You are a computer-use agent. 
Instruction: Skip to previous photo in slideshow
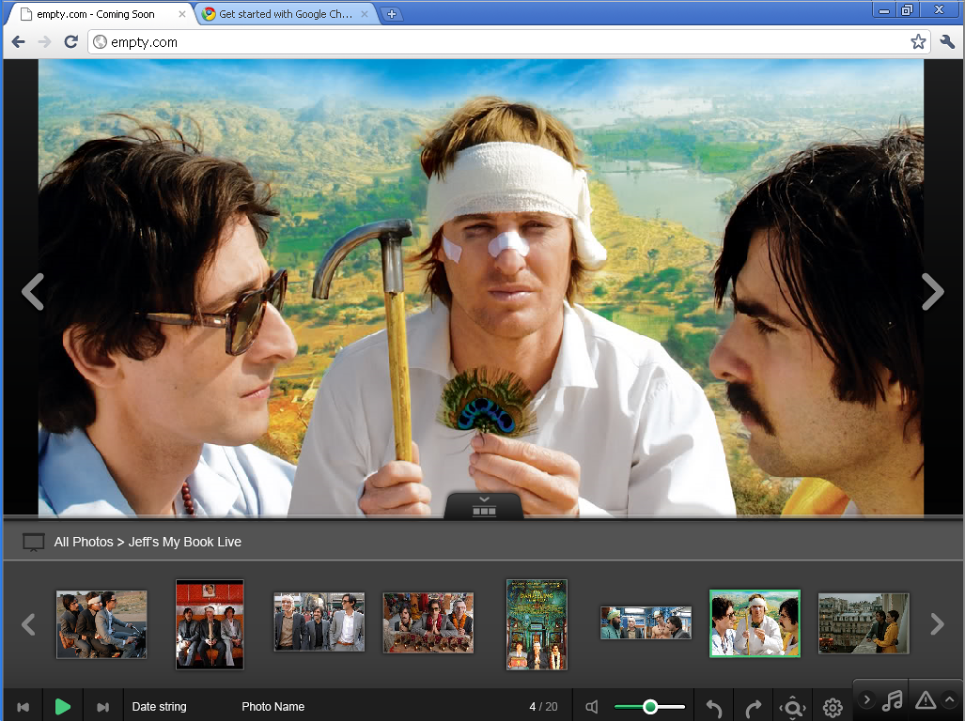(x=23, y=707)
